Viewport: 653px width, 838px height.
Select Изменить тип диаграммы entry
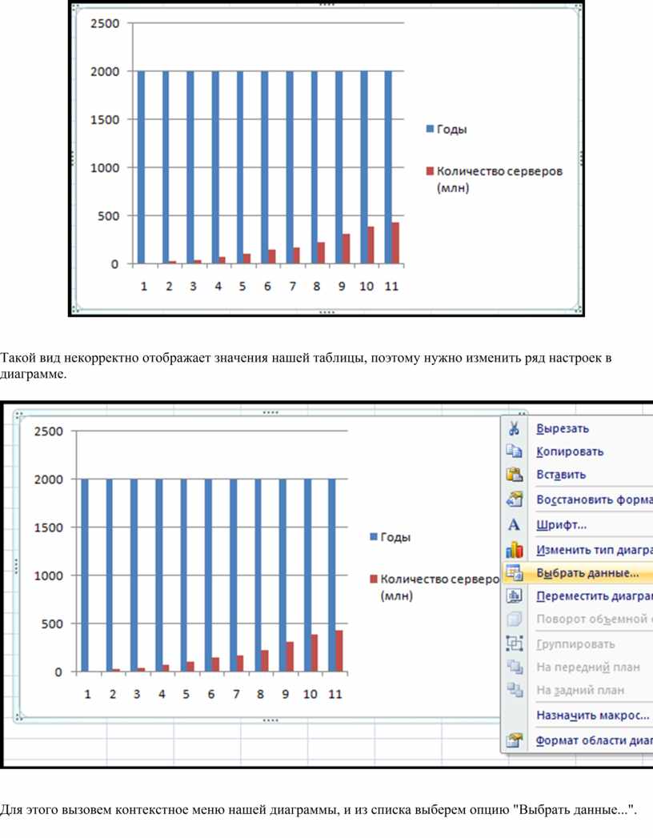coord(595,550)
